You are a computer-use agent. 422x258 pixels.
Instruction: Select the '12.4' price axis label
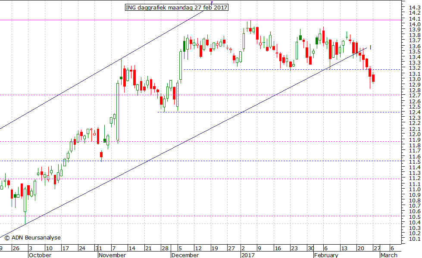click(415, 112)
